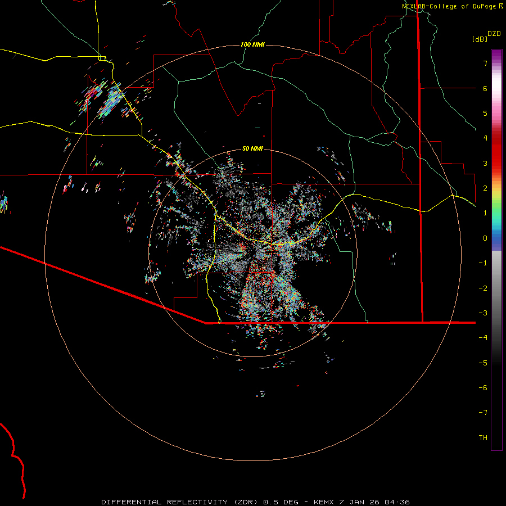Screen dimensions: 506x506
Task: Click the 0 dB legend value
Action: (485, 238)
